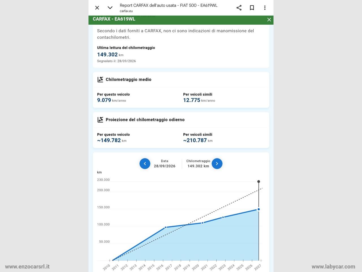Close the green CARFAX EA619WL banner
The width and height of the screenshot is (362, 272).
coord(269,20)
